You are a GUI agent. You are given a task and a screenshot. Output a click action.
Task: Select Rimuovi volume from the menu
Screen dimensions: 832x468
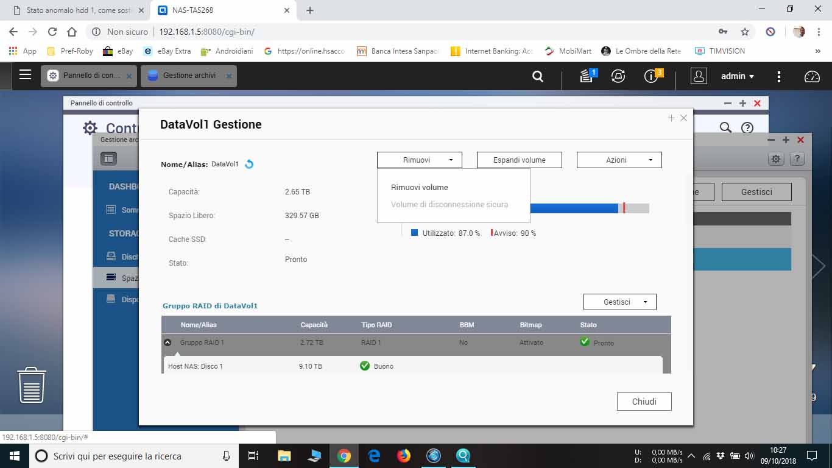tap(419, 188)
